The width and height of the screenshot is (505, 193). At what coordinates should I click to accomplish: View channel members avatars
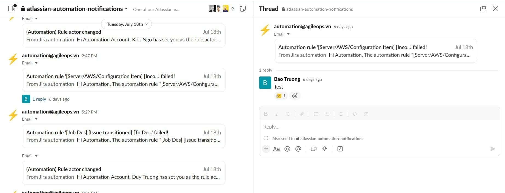tap(219, 9)
